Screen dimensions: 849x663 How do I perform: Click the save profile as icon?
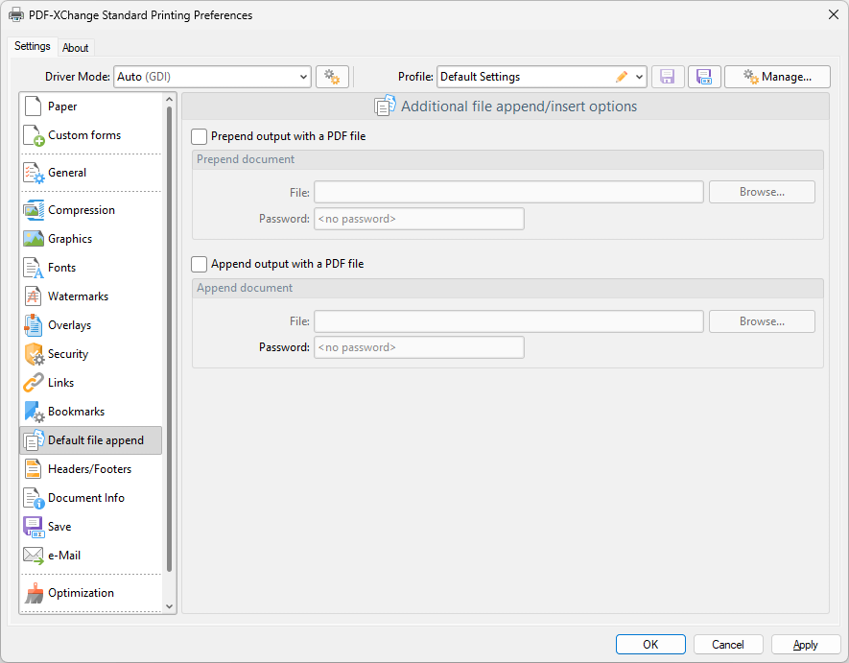click(x=704, y=77)
